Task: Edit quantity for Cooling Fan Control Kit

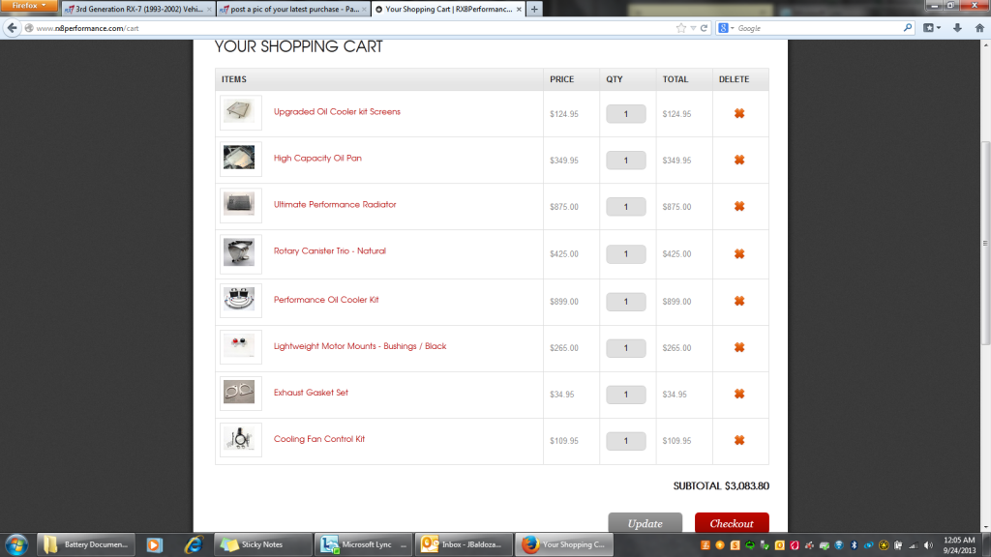Action: [x=626, y=440]
